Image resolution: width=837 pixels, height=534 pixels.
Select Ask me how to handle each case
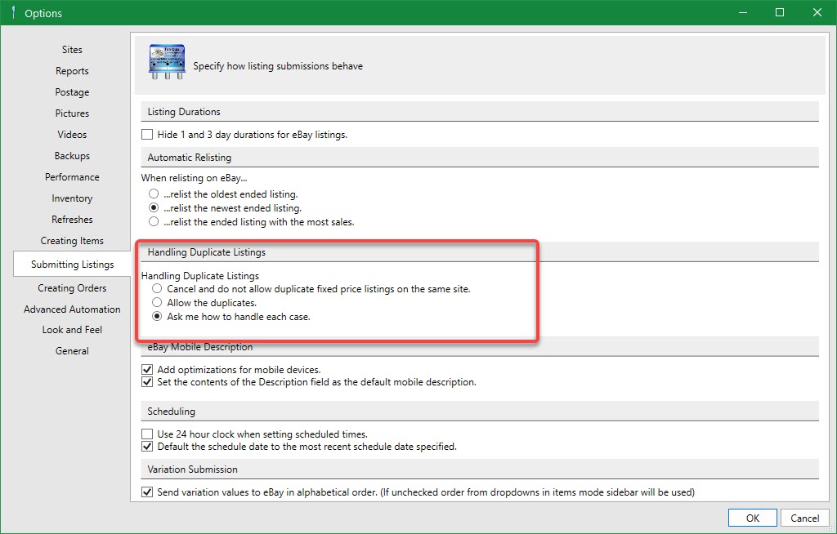coord(157,316)
